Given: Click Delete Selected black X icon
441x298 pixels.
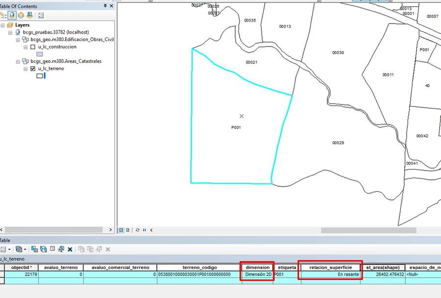Looking at the screenshot, I should (70, 249).
